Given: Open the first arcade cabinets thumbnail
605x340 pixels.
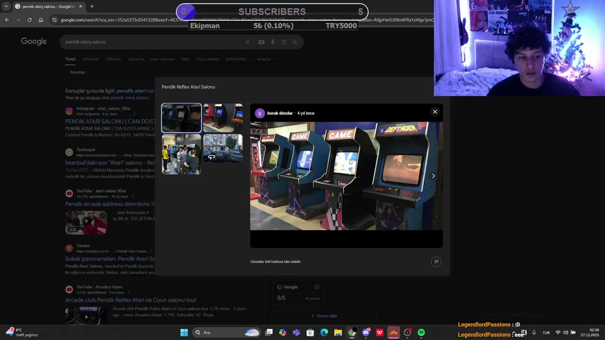Looking at the screenshot, I should (x=181, y=118).
